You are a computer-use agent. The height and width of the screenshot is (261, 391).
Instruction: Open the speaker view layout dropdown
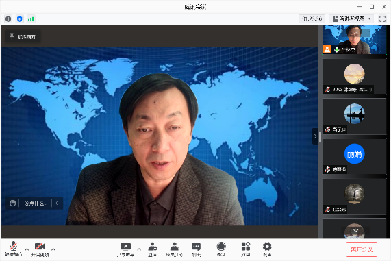coord(352,18)
